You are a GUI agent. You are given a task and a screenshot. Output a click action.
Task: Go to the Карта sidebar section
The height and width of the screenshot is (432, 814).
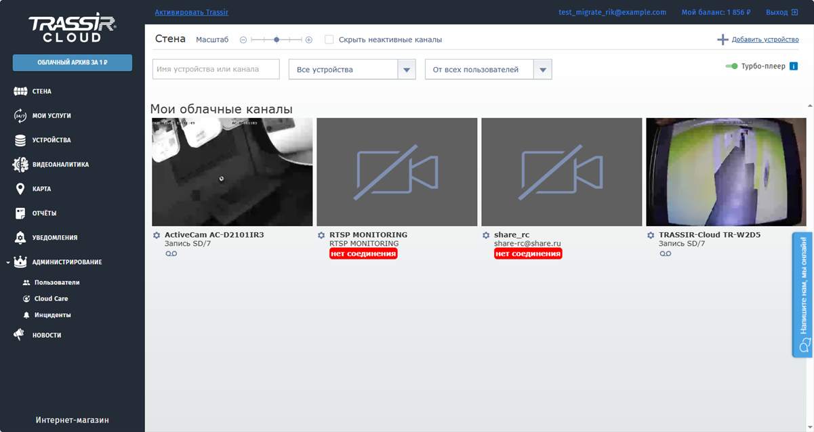pos(41,189)
